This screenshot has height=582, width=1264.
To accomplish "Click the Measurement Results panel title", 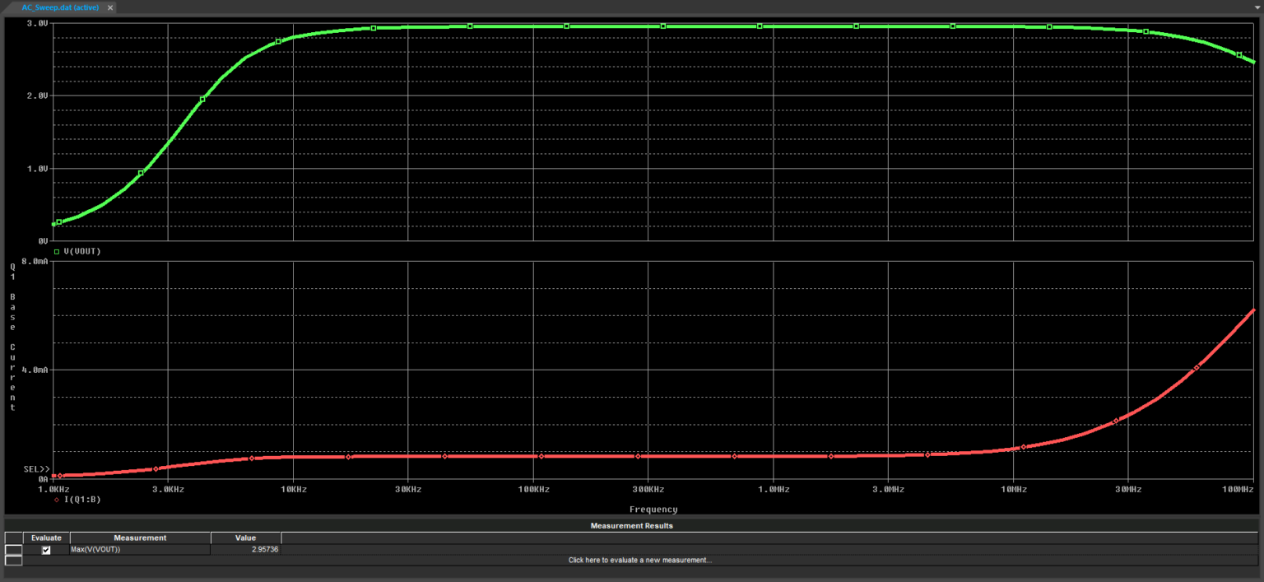I will pos(631,526).
